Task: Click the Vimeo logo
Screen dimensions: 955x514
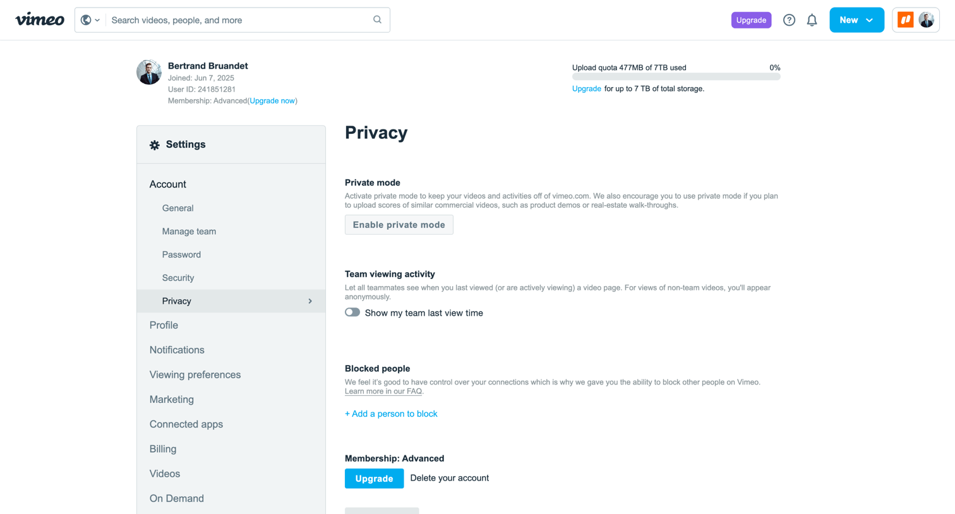Action: (40, 20)
